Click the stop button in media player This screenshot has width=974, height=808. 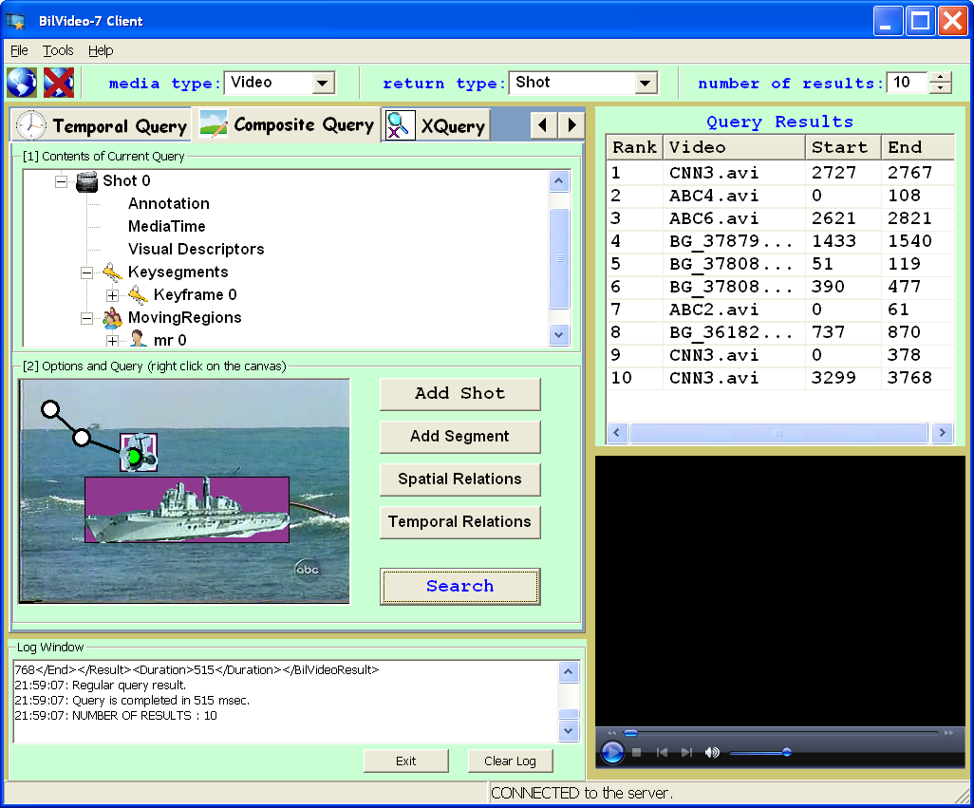(637, 753)
